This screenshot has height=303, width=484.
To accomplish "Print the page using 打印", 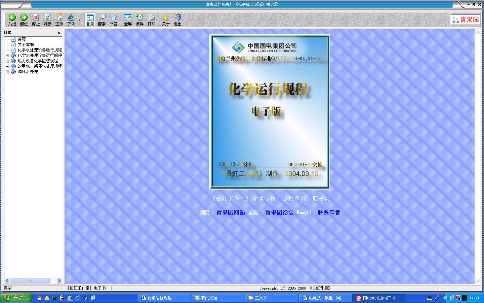I will [x=151, y=20].
